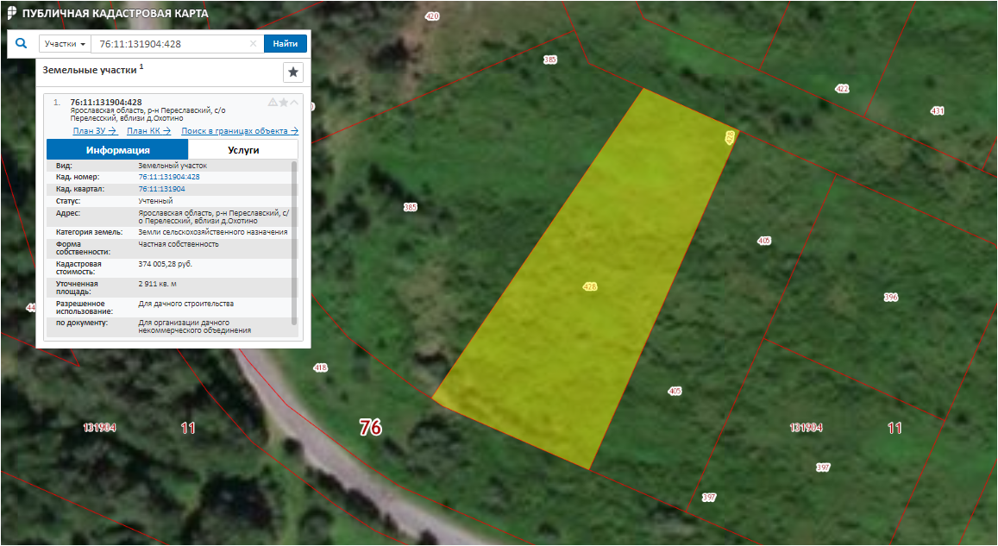998x546 pixels.
Task: Click the bold result title 76:11:131904:428
Action: 105,102
